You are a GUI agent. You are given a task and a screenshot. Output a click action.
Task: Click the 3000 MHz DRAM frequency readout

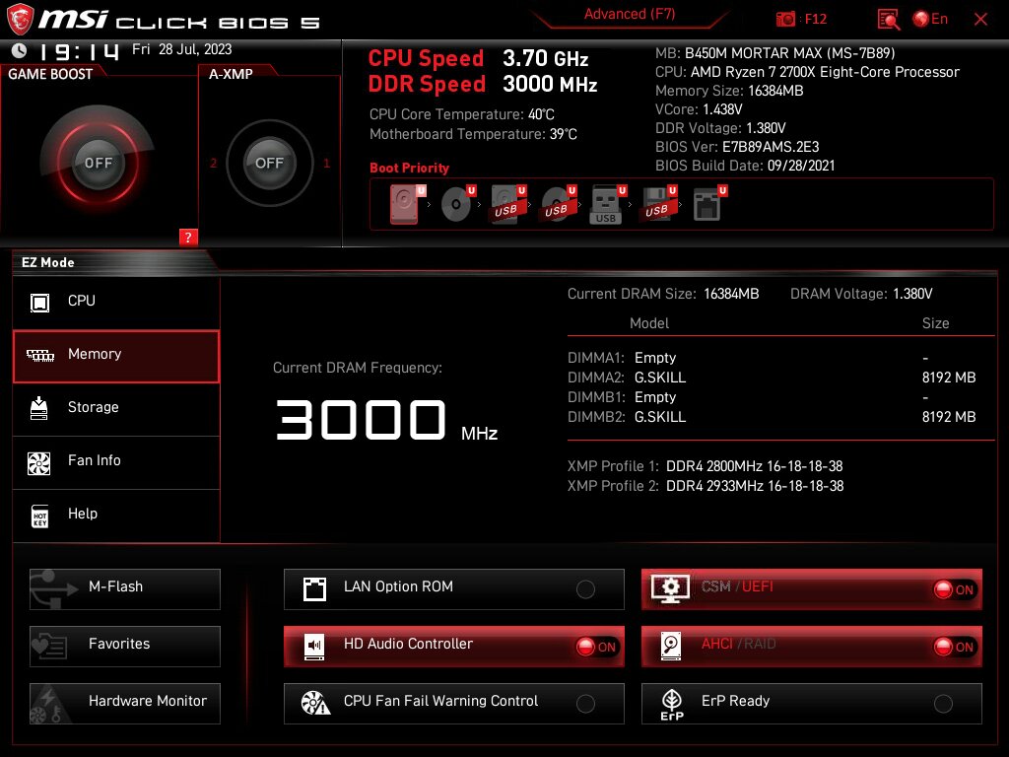tap(386, 420)
